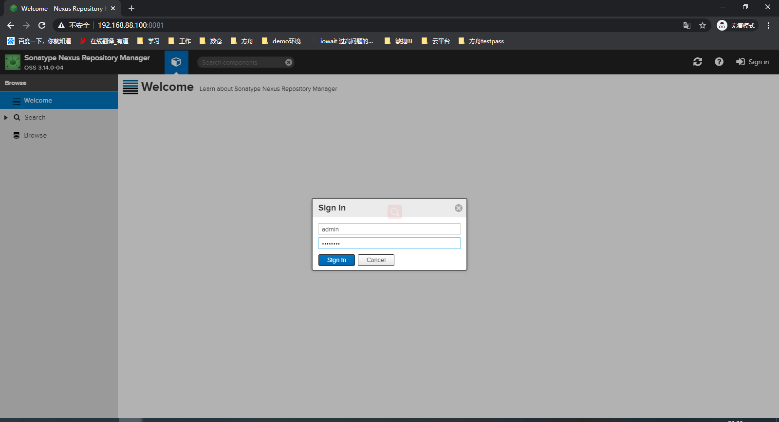
Task: Open the 方舟testpass bookmark folder
Action: coord(481,41)
